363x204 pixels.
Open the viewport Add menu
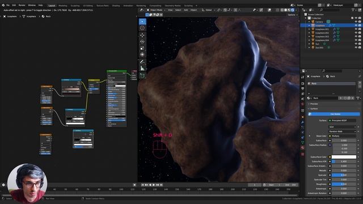[x=186, y=10]
